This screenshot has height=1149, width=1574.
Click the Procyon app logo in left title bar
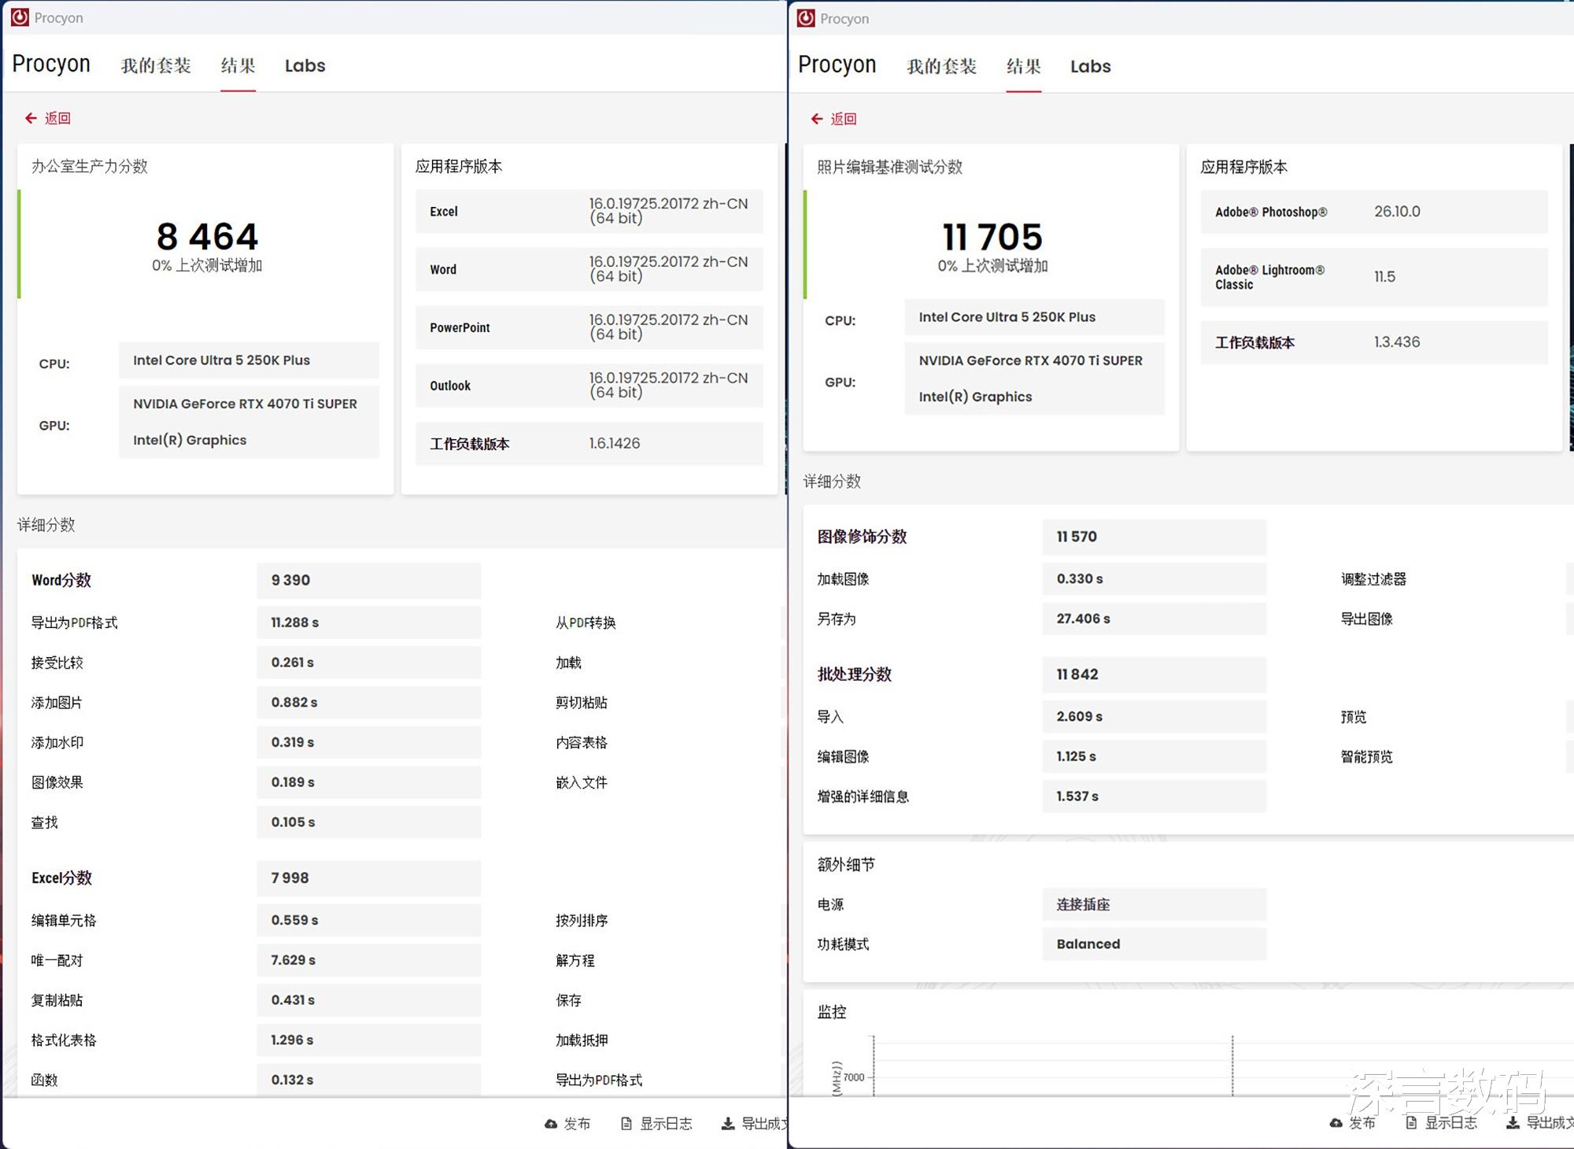point(20,17)
